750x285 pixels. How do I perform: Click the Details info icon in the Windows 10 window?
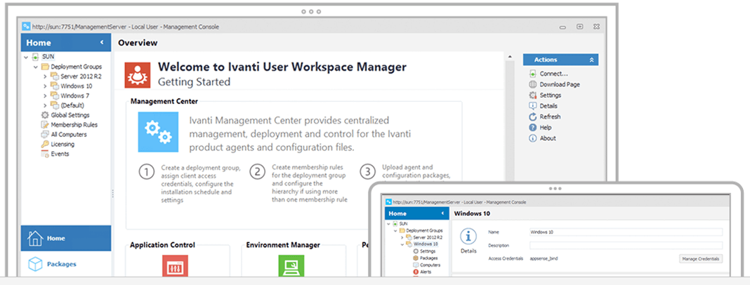pyautogui.click(x=469, y=237)
